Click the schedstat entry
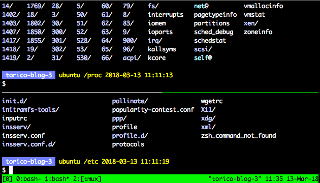Viewport: 320px width, 183px height. (x=210, y=41)
